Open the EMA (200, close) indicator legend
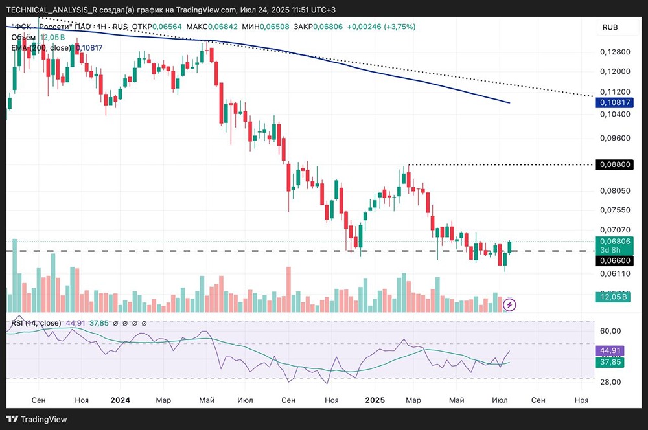The width and height of the screenshot is (648, 430). [41, 48]
